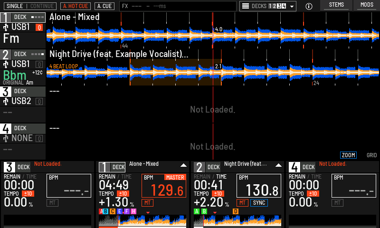Enable waveform ZOOM mode
The height and width of the screenshot is (228, 380).
tap(348, 155)
